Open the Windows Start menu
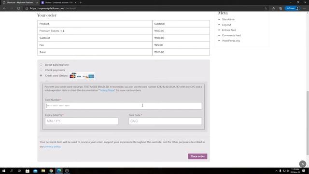Viewport: 309px width, 174px height. coord(4,171)
